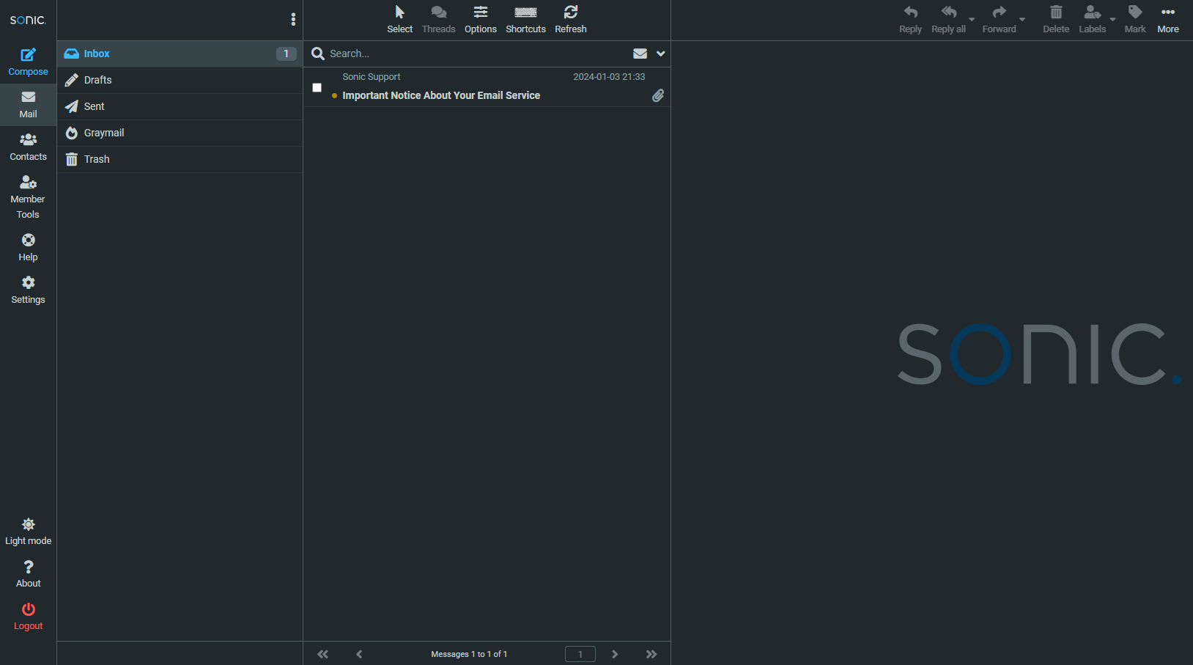Image resolution: width=1193 pixels, height=665 pixels.
Task: Open Important Notice About Your Email Service
Action: (x=441, y=95)
